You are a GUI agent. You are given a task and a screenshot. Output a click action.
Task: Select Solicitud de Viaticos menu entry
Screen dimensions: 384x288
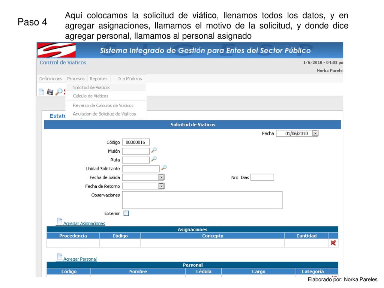point(106,87)
